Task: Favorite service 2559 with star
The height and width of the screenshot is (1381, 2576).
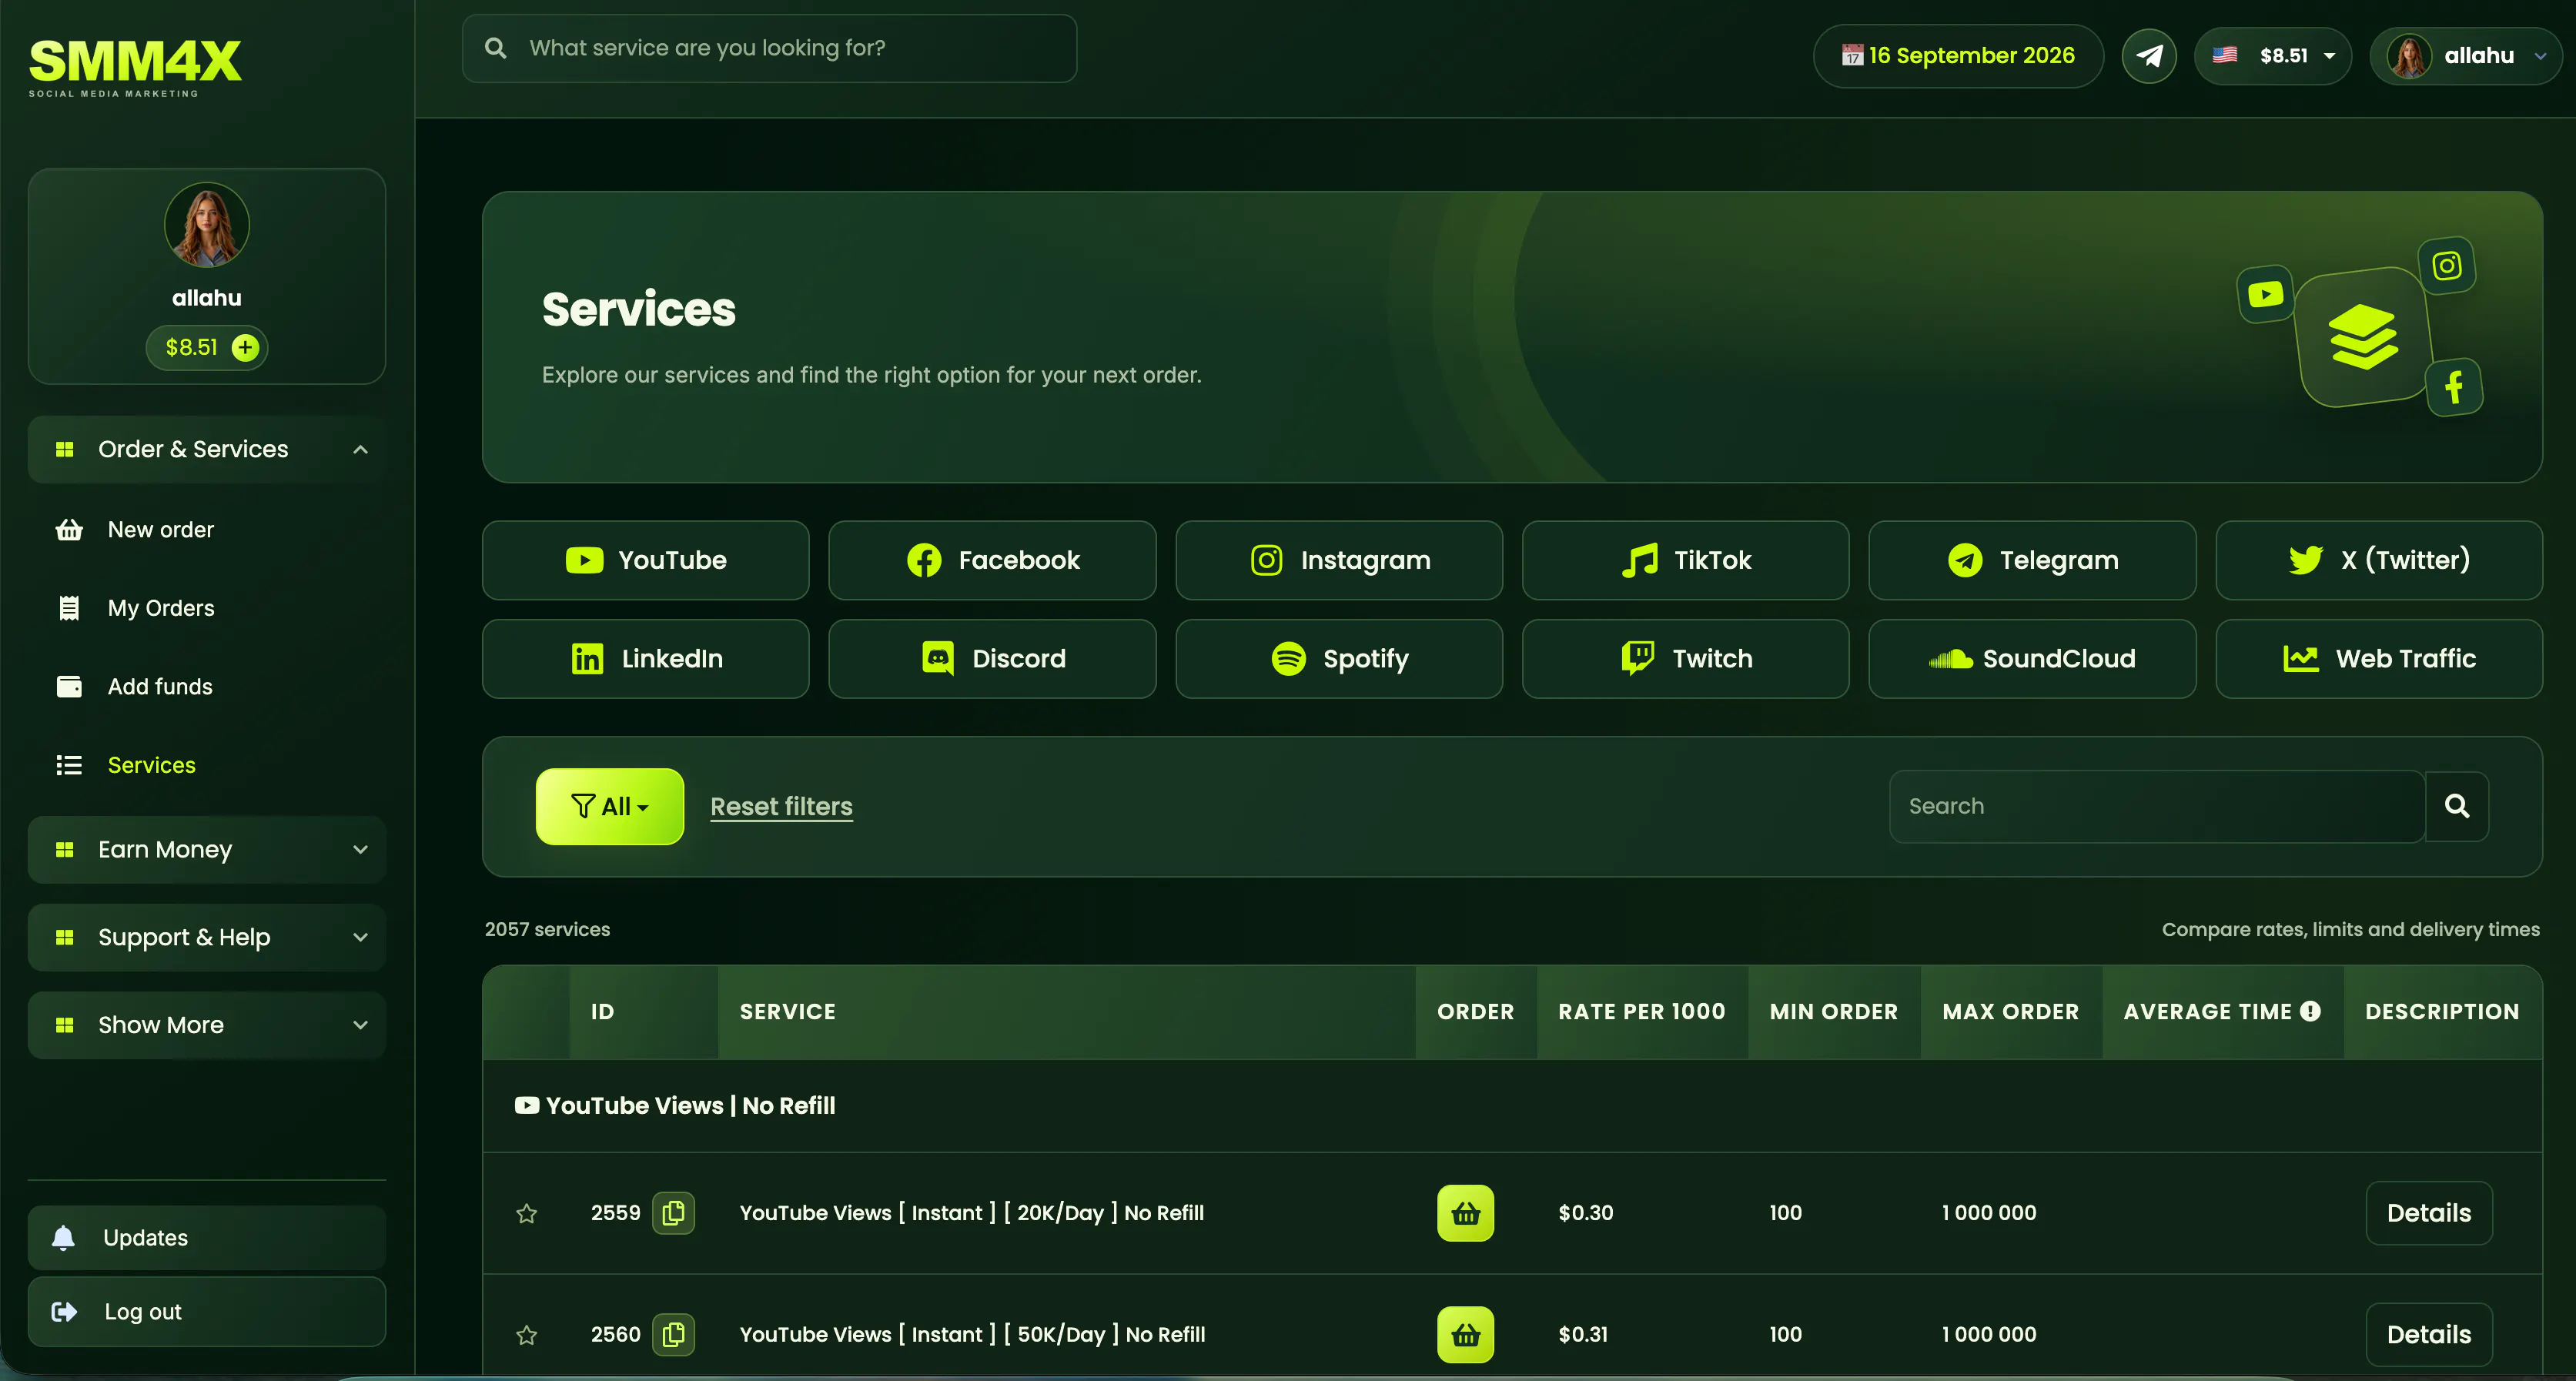Action: tap(527, 1214)
